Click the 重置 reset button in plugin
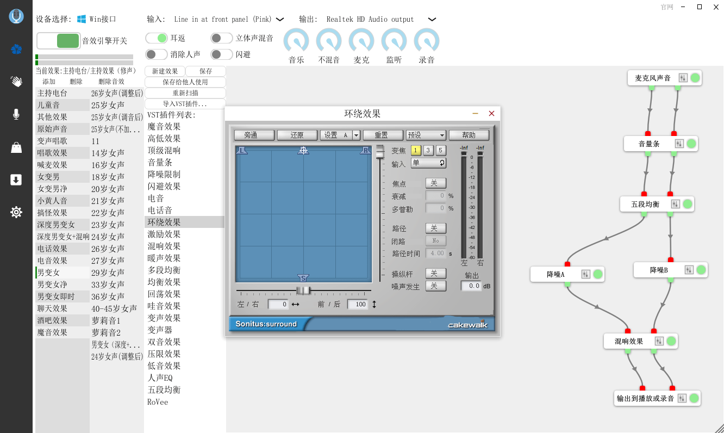The width and height of the screenshot is (724, 433). click(x=383, y=135)
